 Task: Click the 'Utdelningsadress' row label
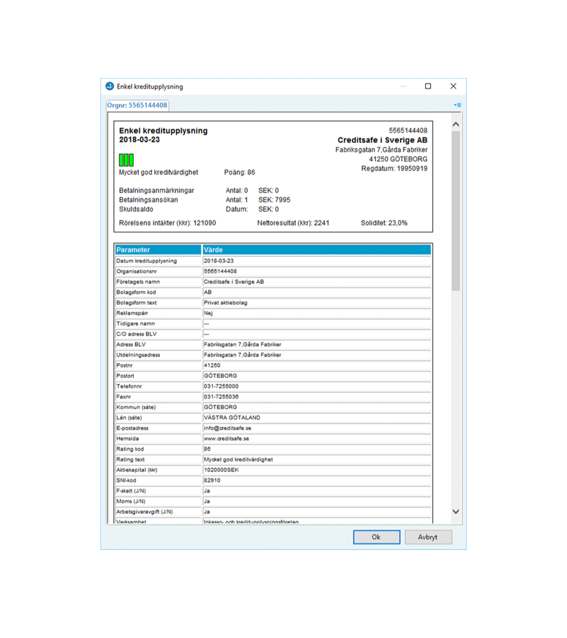pyautogui.click(x=158, y=355)
